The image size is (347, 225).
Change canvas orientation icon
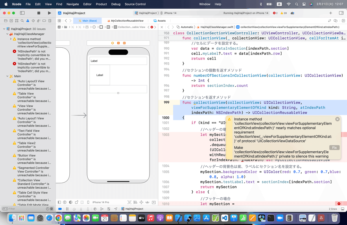point(77,202)
